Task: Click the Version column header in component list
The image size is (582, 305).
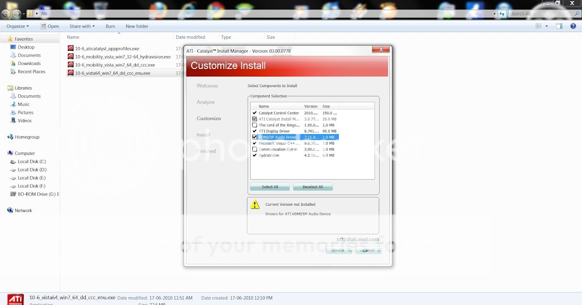Action: tap(312, 107)
